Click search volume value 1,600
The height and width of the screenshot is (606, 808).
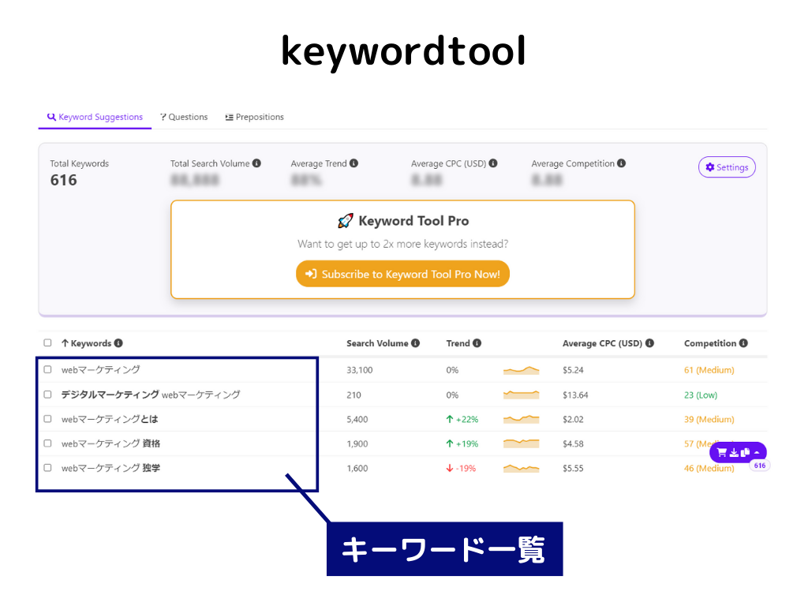357,469
